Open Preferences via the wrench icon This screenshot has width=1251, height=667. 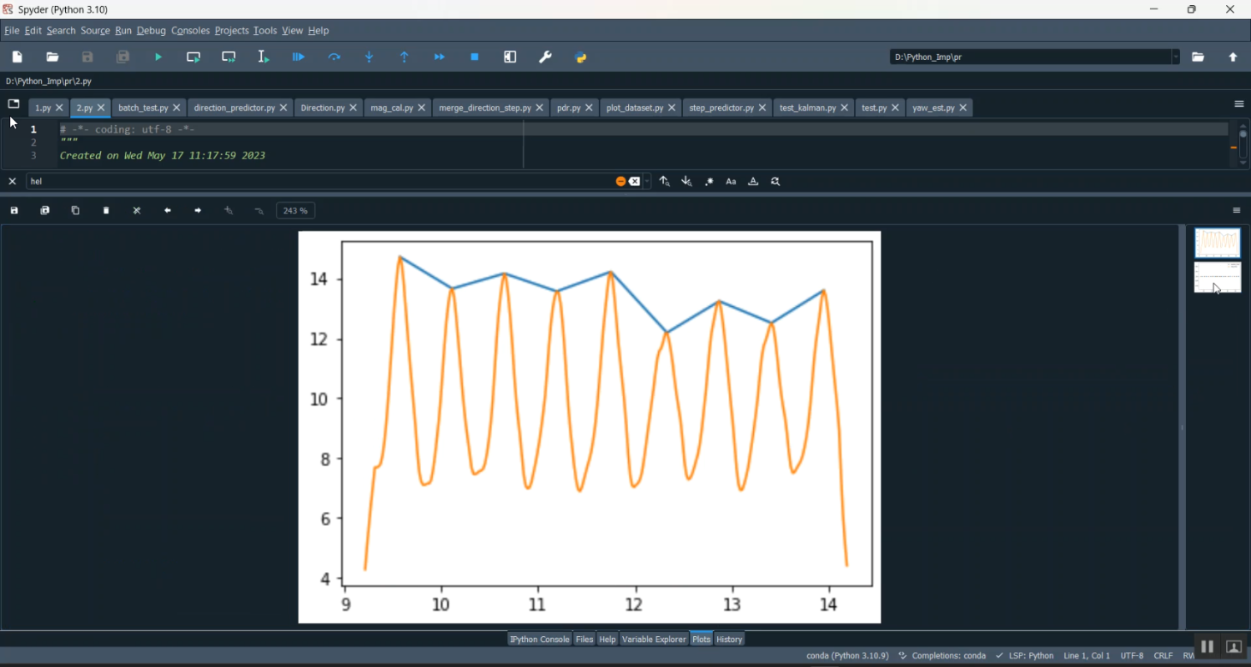545,58
